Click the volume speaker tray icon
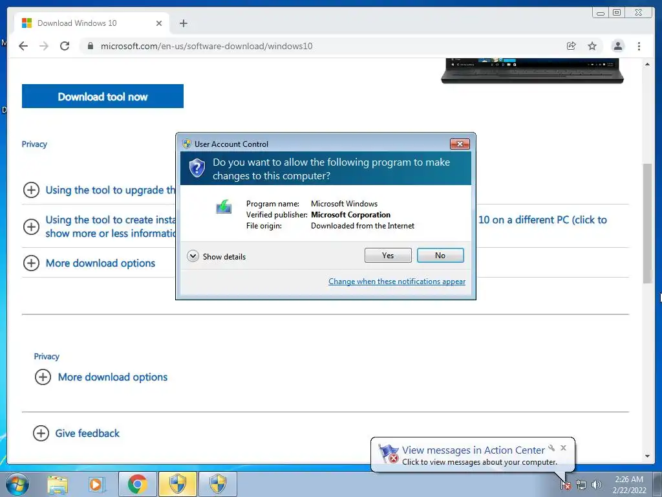Screen dimensions: 662x497 click(x=596, y=485)
